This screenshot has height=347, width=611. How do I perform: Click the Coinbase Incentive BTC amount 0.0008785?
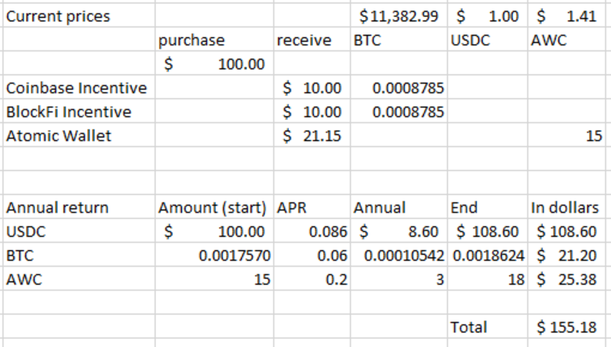[x=408, y=88]
